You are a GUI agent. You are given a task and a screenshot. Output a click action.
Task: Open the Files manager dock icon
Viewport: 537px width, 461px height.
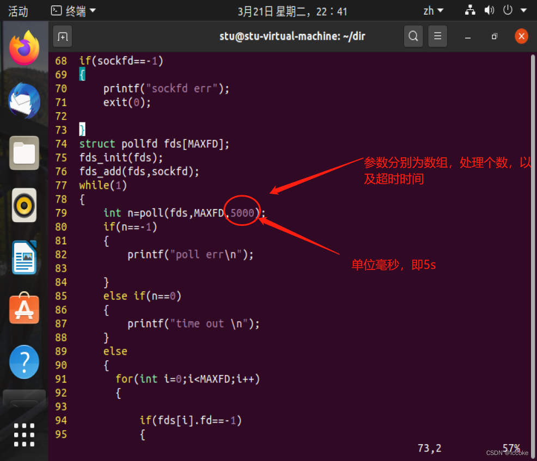point(24,153)
